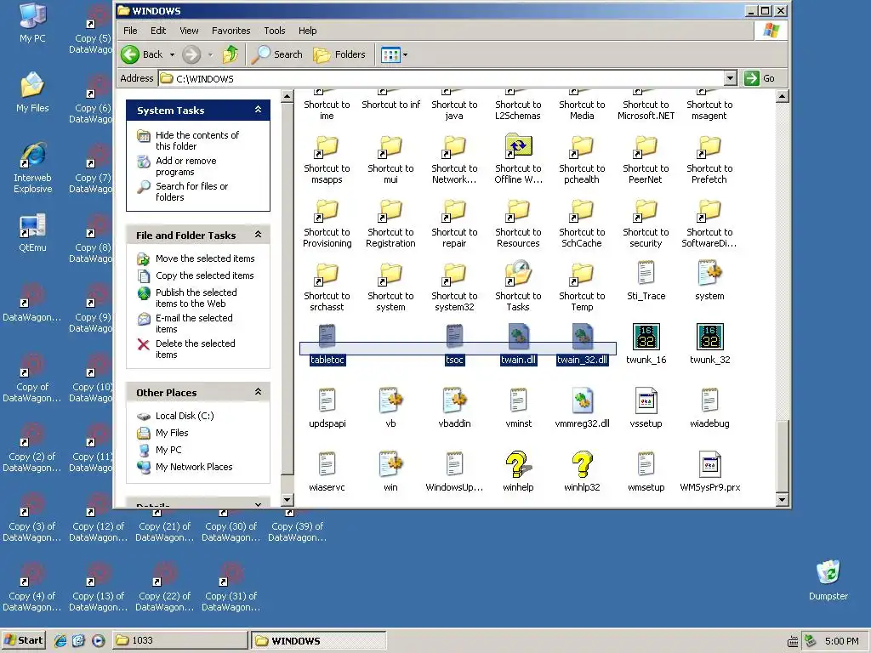871x653 pixels.
Task: Open Local Disk (C:) link
Action: pyautogui.click(x=185, y=415)
